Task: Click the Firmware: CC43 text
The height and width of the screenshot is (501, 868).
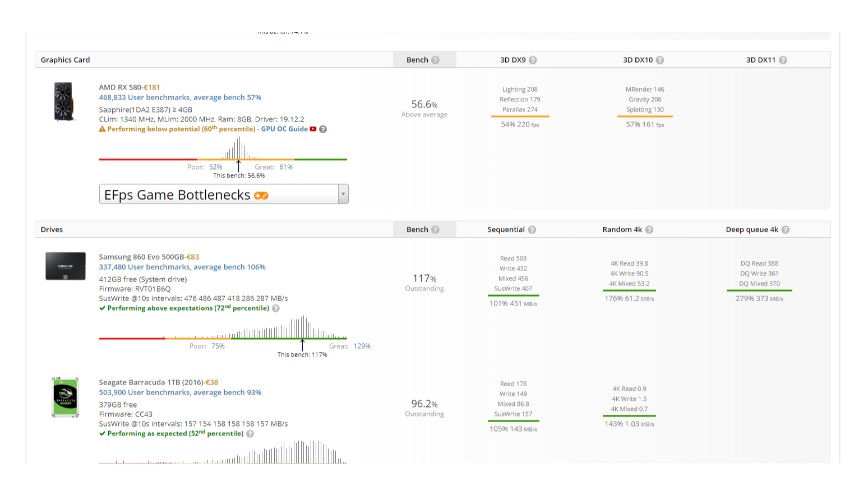Action: (x=126, y=414)
